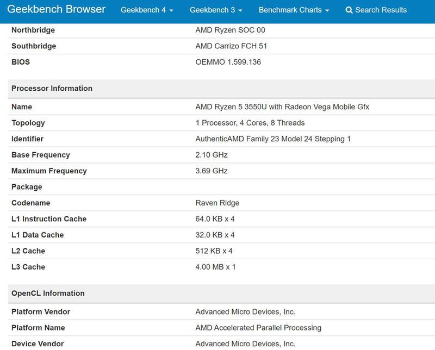The width and height of the screenshot is (435, 350).
Task: Select the L2 Cache label
Action: (x=28, y=251)
